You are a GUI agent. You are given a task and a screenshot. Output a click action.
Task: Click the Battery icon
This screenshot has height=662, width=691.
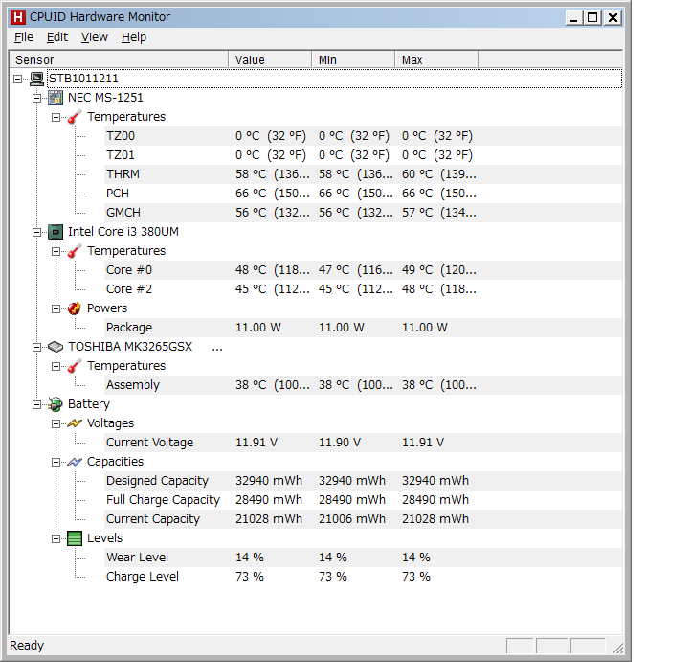tap(56, 404)
